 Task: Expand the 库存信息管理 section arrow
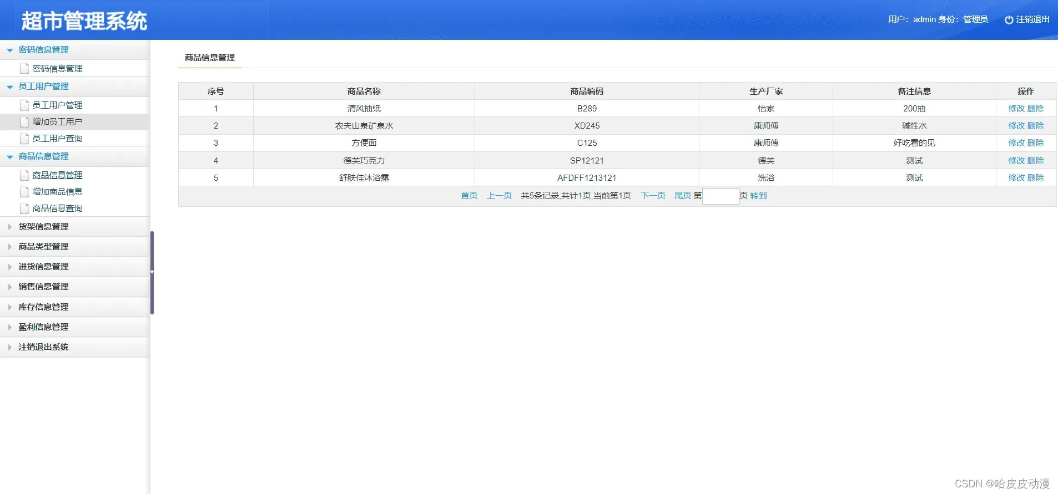point(9,307)
